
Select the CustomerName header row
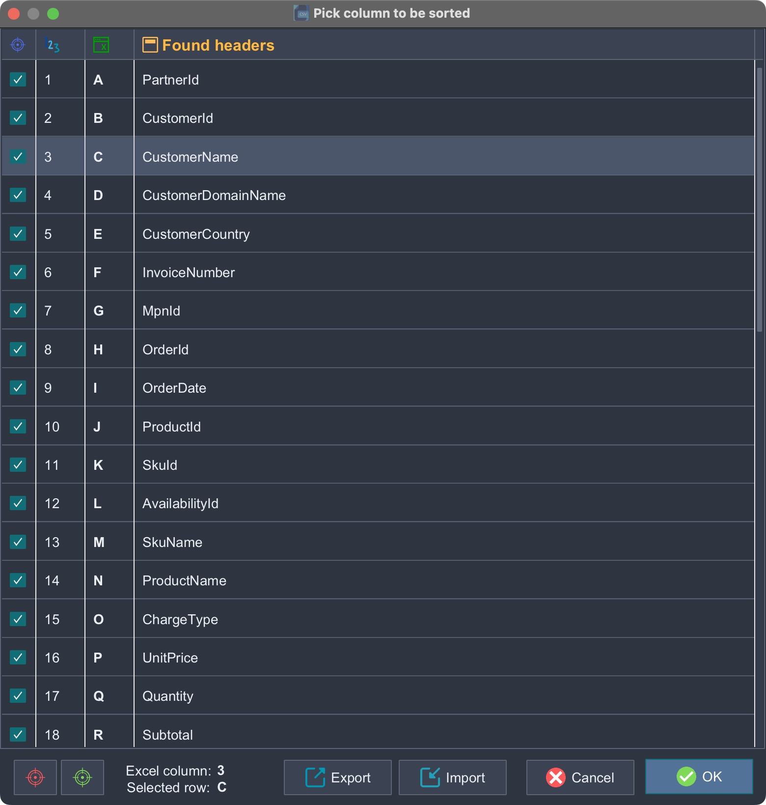378,157
